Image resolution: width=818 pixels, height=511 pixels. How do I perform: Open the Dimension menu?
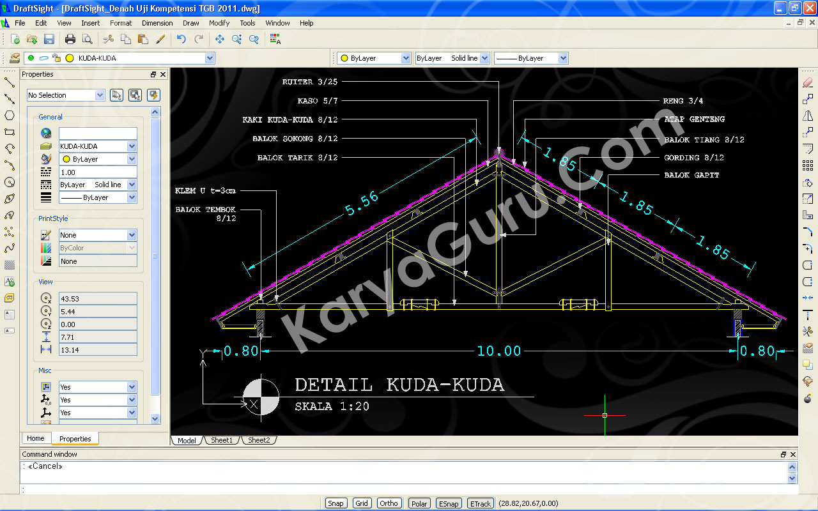coord(157,23)
